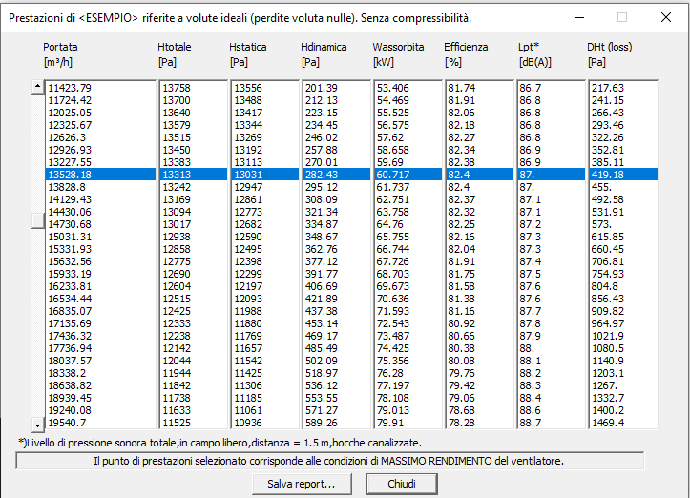Select Htotale value 13017
Image resolution: width=690 pixels, height=498 pixels.
pyautogui.click(x=177, y=224)
